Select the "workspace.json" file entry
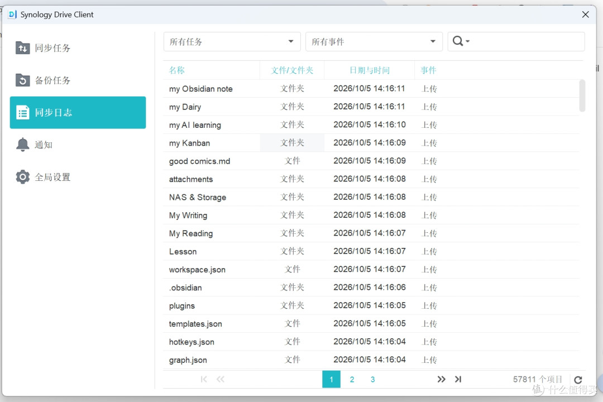The width and height of the screenshot is (603, 402). point(371,270)
